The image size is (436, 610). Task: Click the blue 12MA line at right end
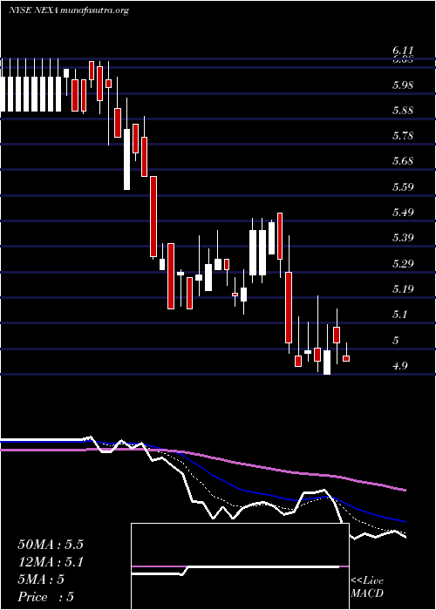click(404, 521)
